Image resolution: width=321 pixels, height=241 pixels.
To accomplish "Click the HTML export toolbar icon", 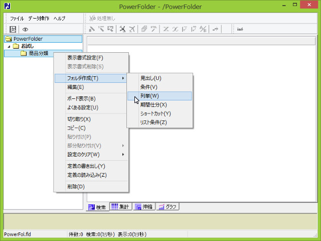I will pos(153,29).
